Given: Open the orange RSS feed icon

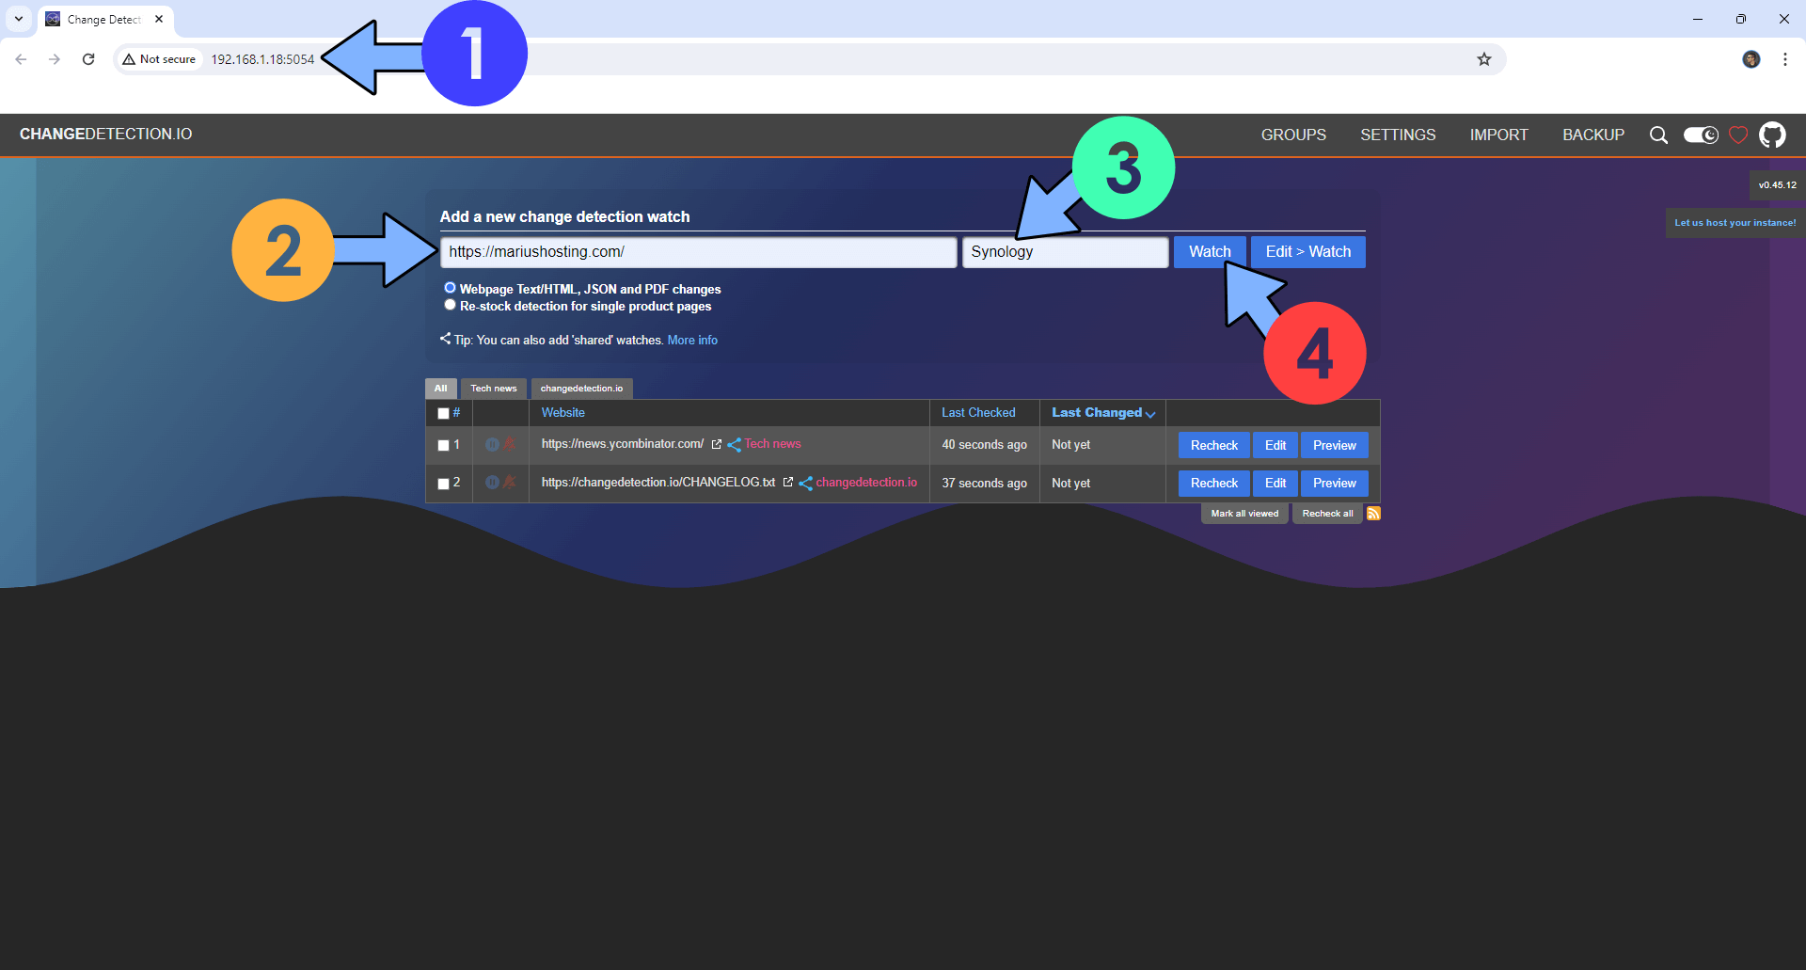Looking at the screenshot, I should point(1373,513).
